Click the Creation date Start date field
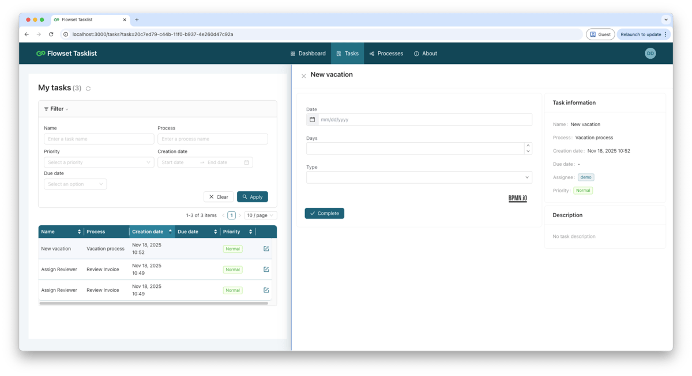The width and height of the screenshot is (692, 376). point(178,162)
